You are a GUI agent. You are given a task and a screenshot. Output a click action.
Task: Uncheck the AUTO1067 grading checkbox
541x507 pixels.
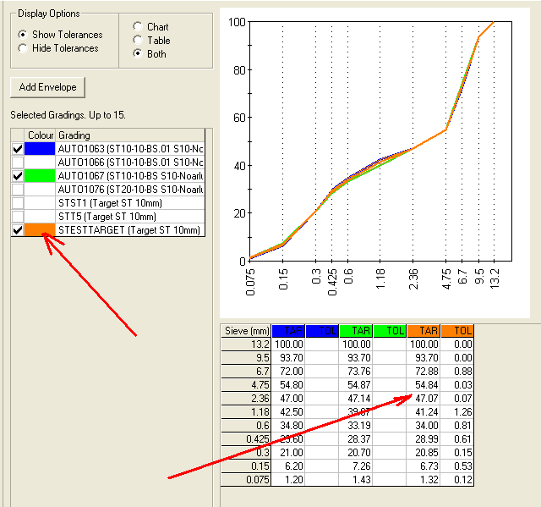tap(18, 176)
